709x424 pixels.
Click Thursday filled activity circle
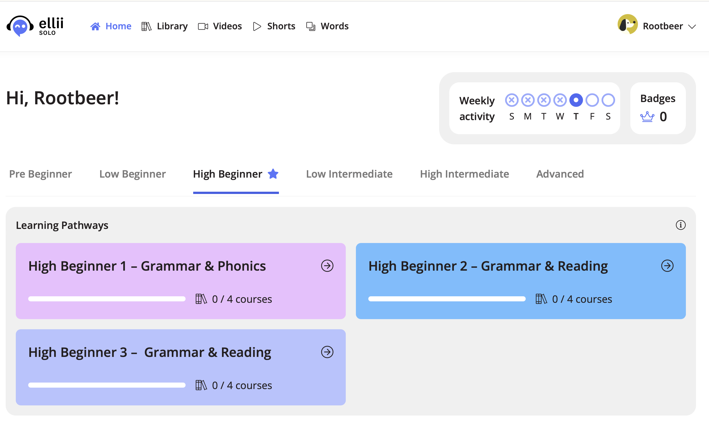coord(576,100)
